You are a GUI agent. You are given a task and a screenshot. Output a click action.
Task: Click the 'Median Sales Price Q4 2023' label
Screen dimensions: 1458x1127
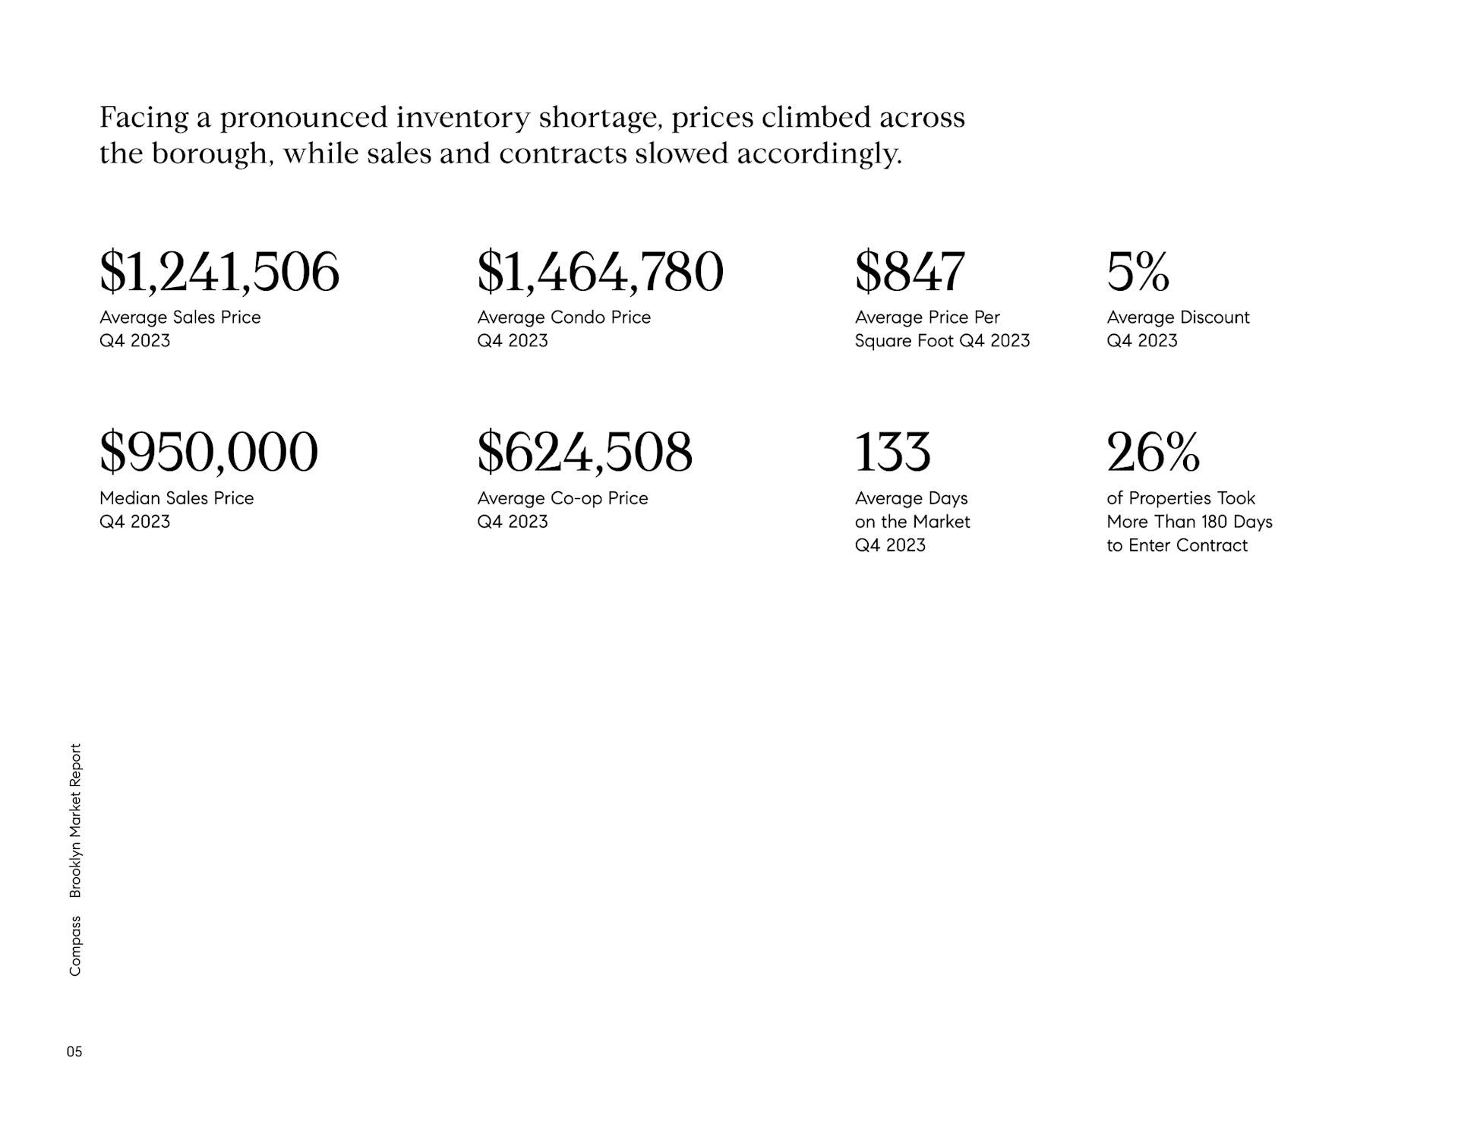point(176,510)
